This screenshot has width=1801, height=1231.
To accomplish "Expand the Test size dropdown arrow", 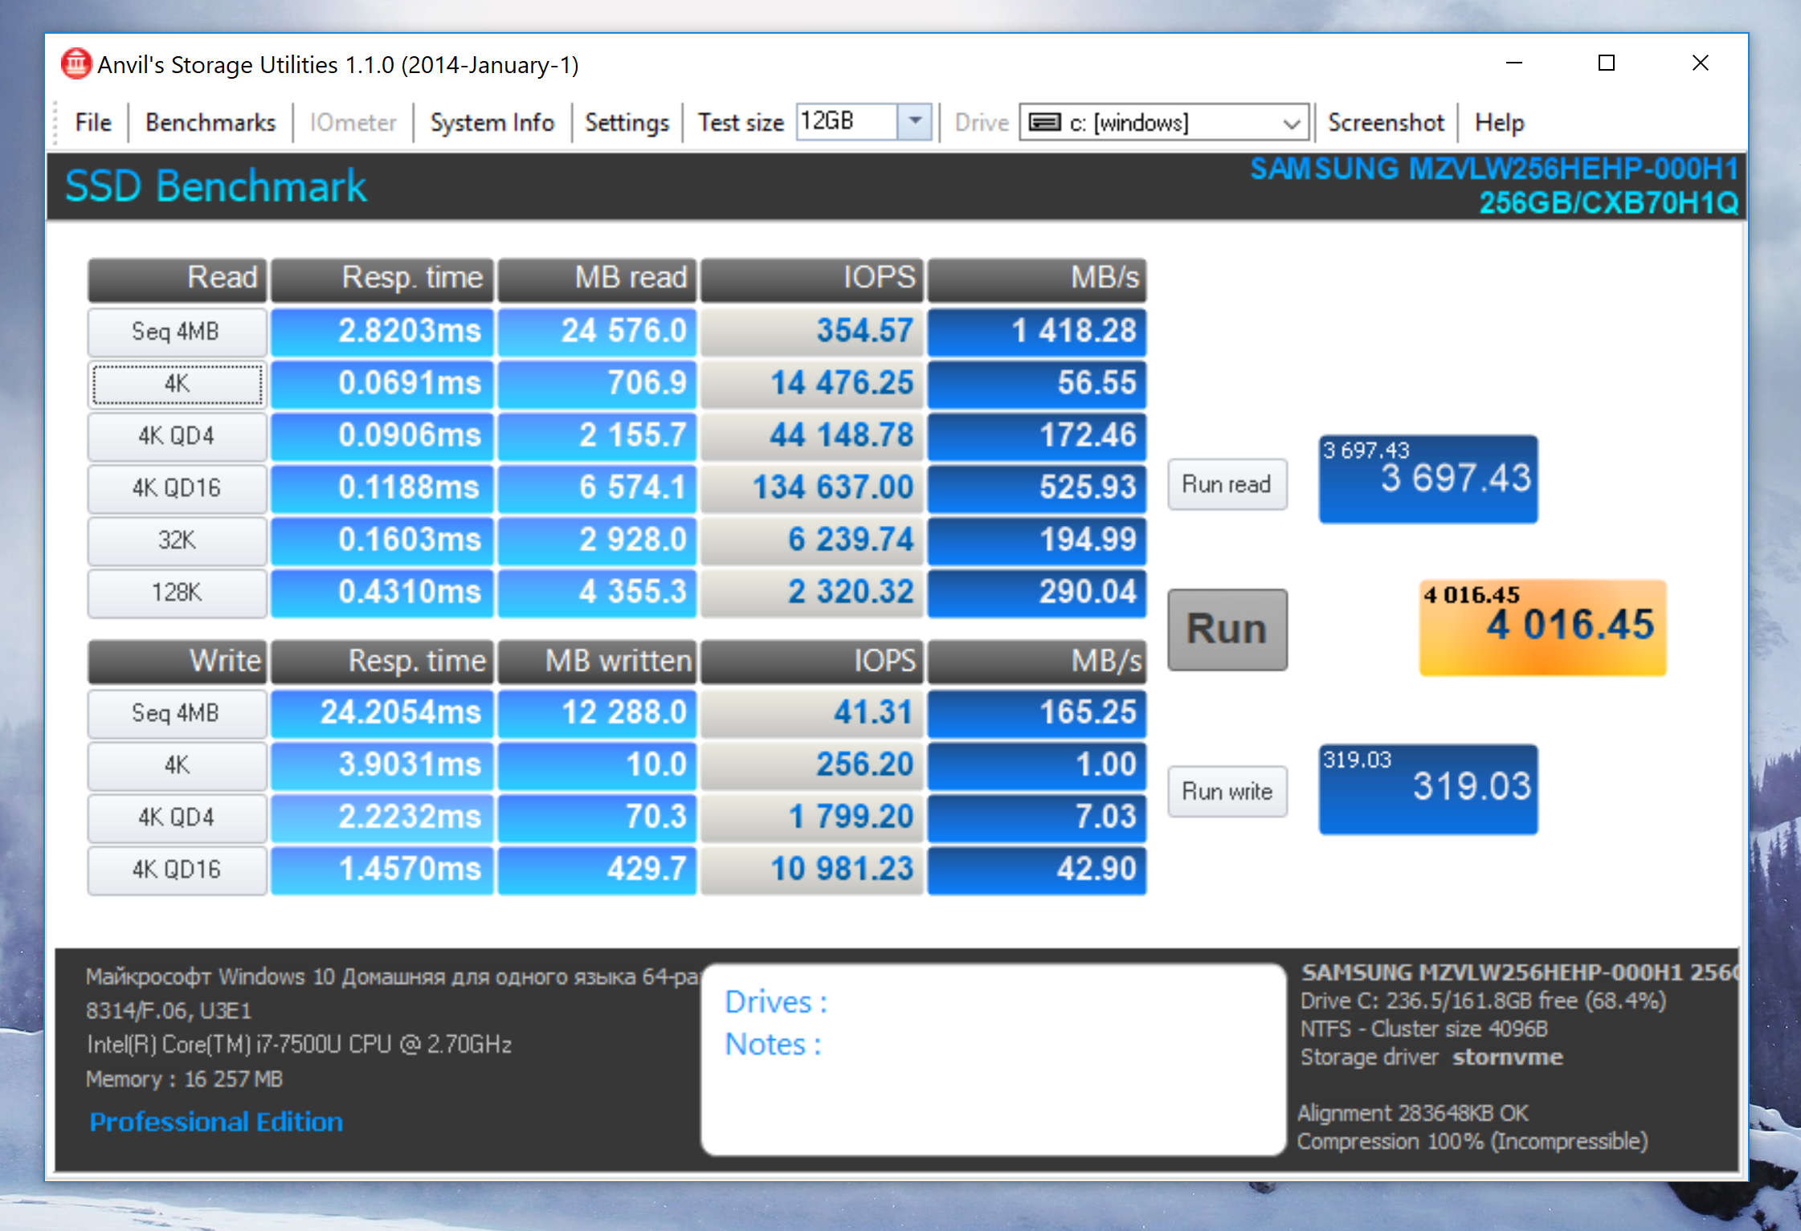I will (x=914, y=122).
